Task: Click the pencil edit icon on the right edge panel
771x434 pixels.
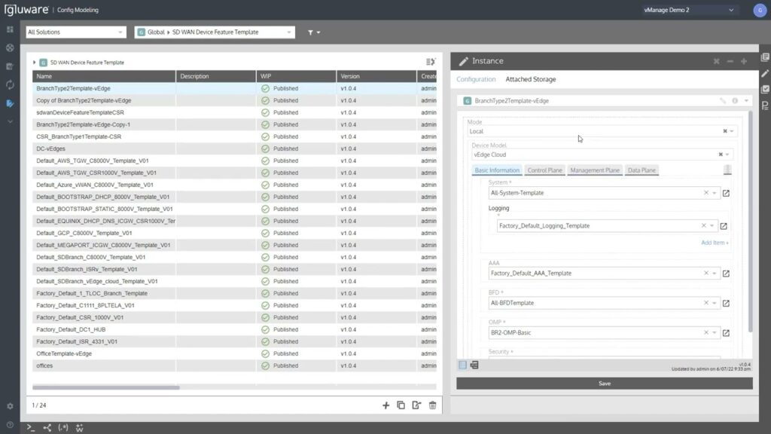Action: pyautogui.click(x=720, y=100)
